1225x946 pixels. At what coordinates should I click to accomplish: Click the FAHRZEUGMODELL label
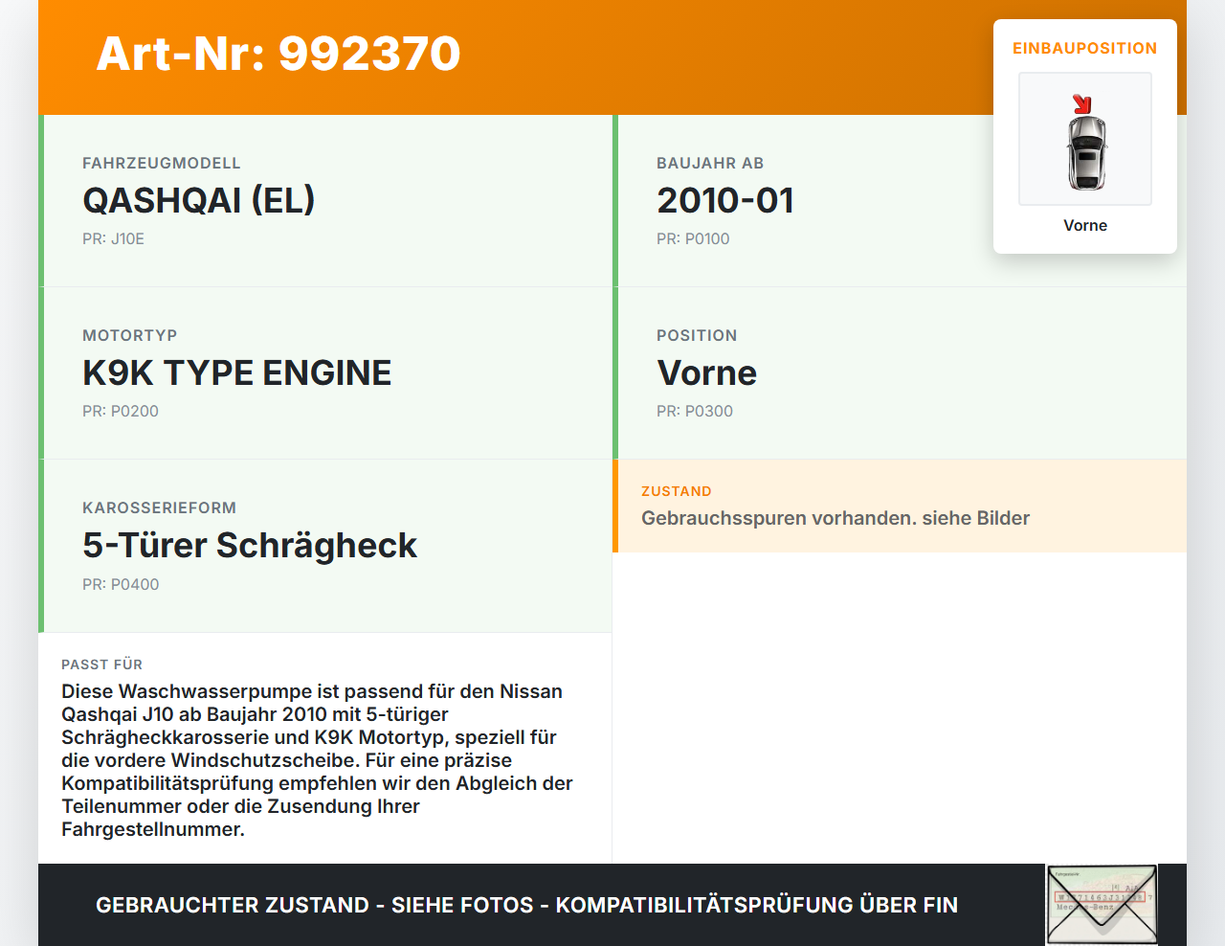click(x=162, y=163)
